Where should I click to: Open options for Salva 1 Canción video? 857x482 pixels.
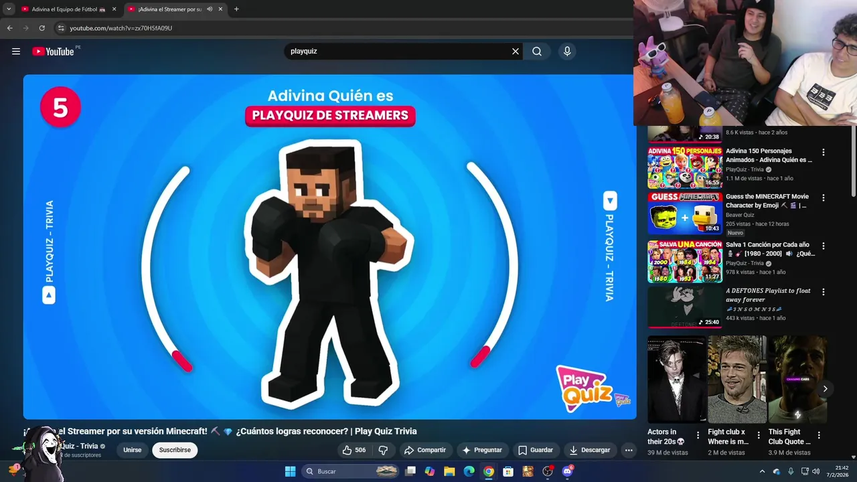pos(824,246)
